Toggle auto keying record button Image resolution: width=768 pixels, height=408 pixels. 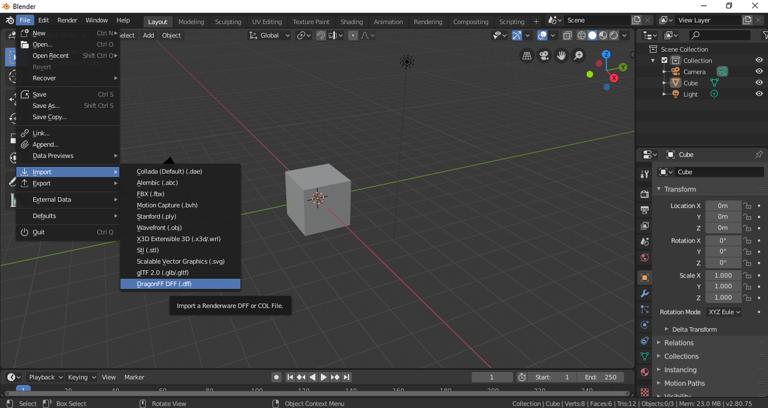click(x=276, y=377)
